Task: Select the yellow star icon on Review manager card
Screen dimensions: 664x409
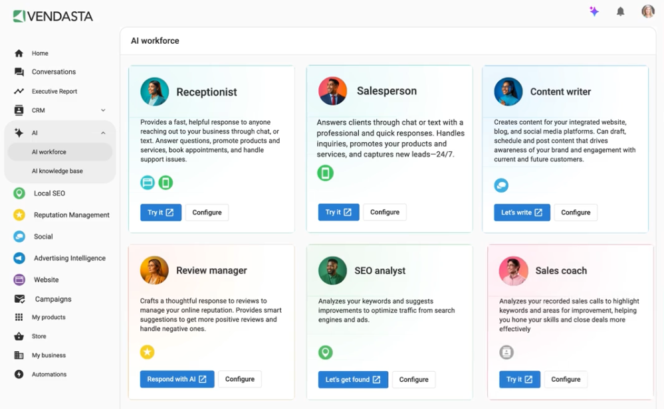Action: (x=147, y=352)
